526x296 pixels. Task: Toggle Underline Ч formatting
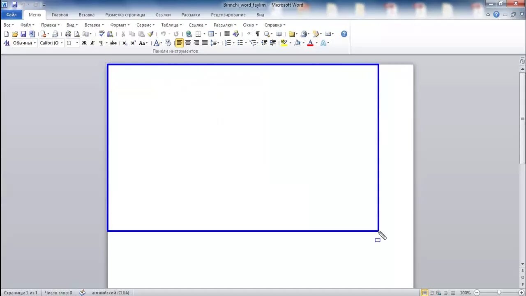point(101,43)
